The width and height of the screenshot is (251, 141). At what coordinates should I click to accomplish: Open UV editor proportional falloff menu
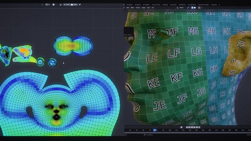(x=56, y=5)
